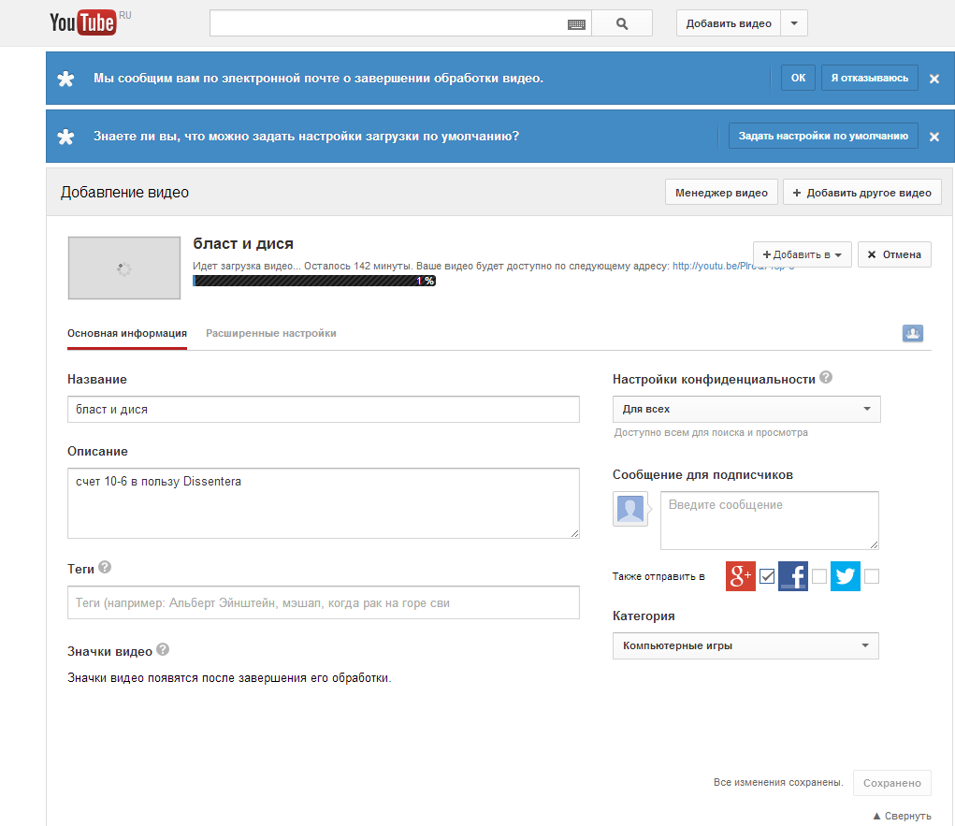
Task: Click the Название title field
Action: click(x=324, y=410)
